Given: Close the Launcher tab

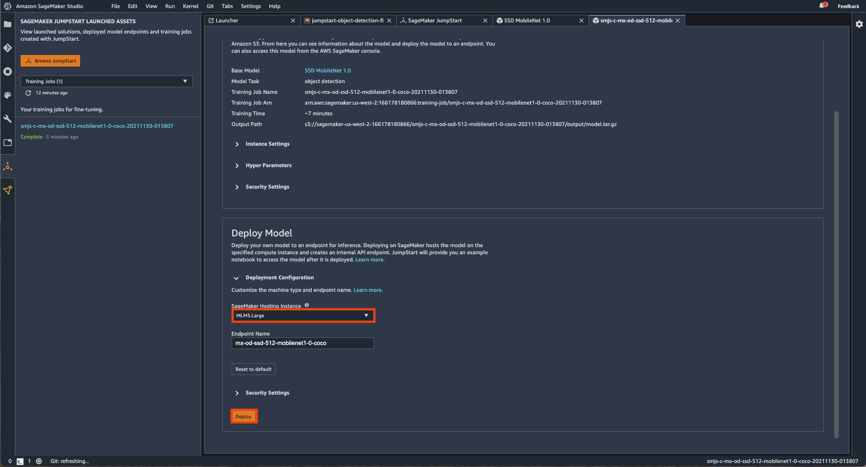Looking at the screenshot, I should coord(293,21).
